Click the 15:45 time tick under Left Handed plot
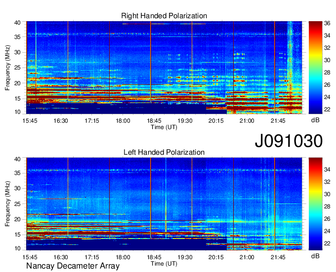This screenshot has width=336, height=272. tap(30, 257)
